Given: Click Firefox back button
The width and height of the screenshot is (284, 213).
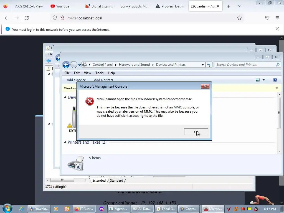Looking at the screenshot, I should pyautogui.click(x=7, y=18).
